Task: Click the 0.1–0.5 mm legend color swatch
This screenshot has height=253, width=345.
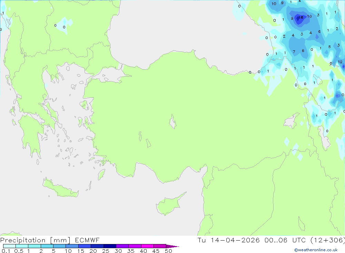Action: coord(9,246)
